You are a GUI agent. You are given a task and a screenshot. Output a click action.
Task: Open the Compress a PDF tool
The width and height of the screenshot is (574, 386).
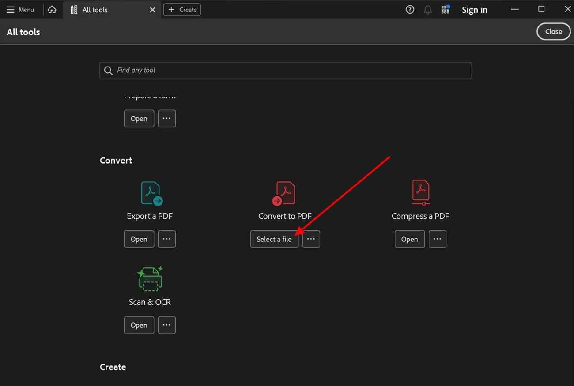pyautogui.click(x=410, y=239)
